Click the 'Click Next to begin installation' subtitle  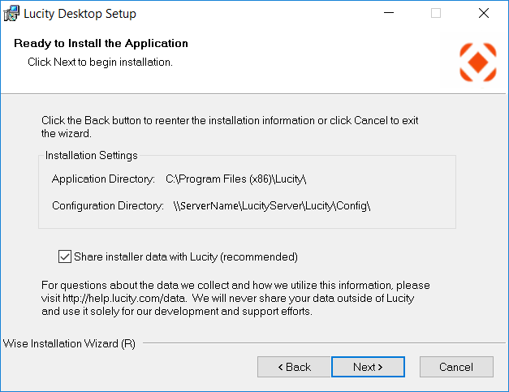(100, 62)
